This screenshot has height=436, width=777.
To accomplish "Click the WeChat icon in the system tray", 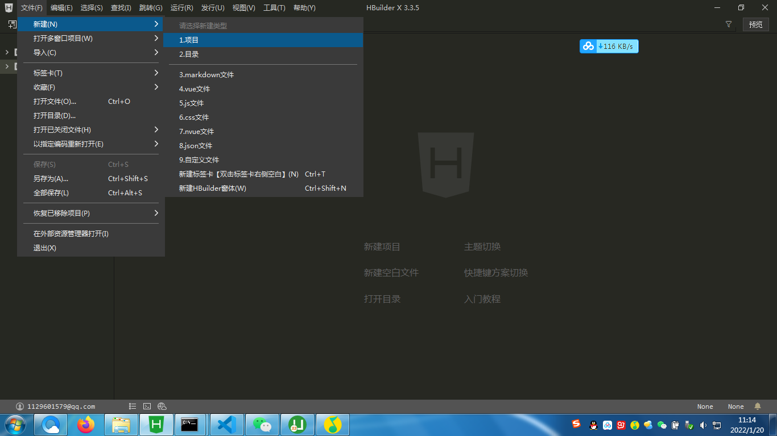I will coord(662,425).
